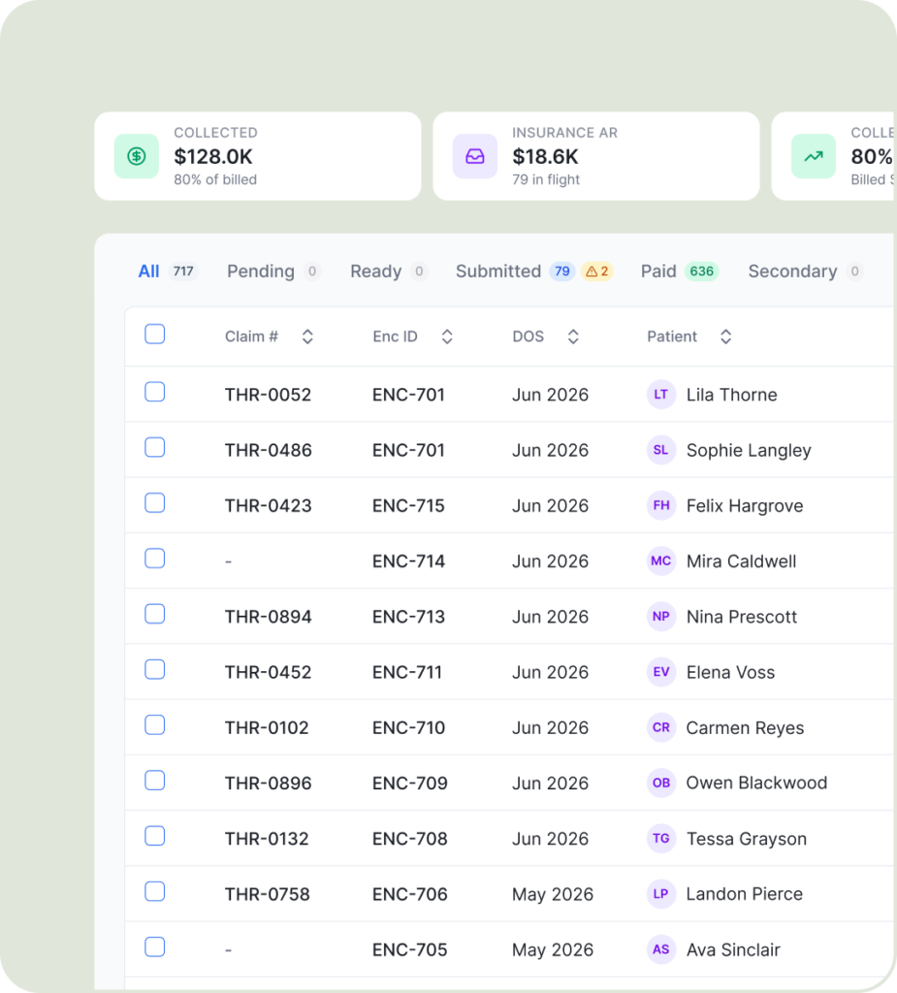Viewport: 897px width, 993px height.
Task: Open patient Carmen Reyes
Action: 745,727
